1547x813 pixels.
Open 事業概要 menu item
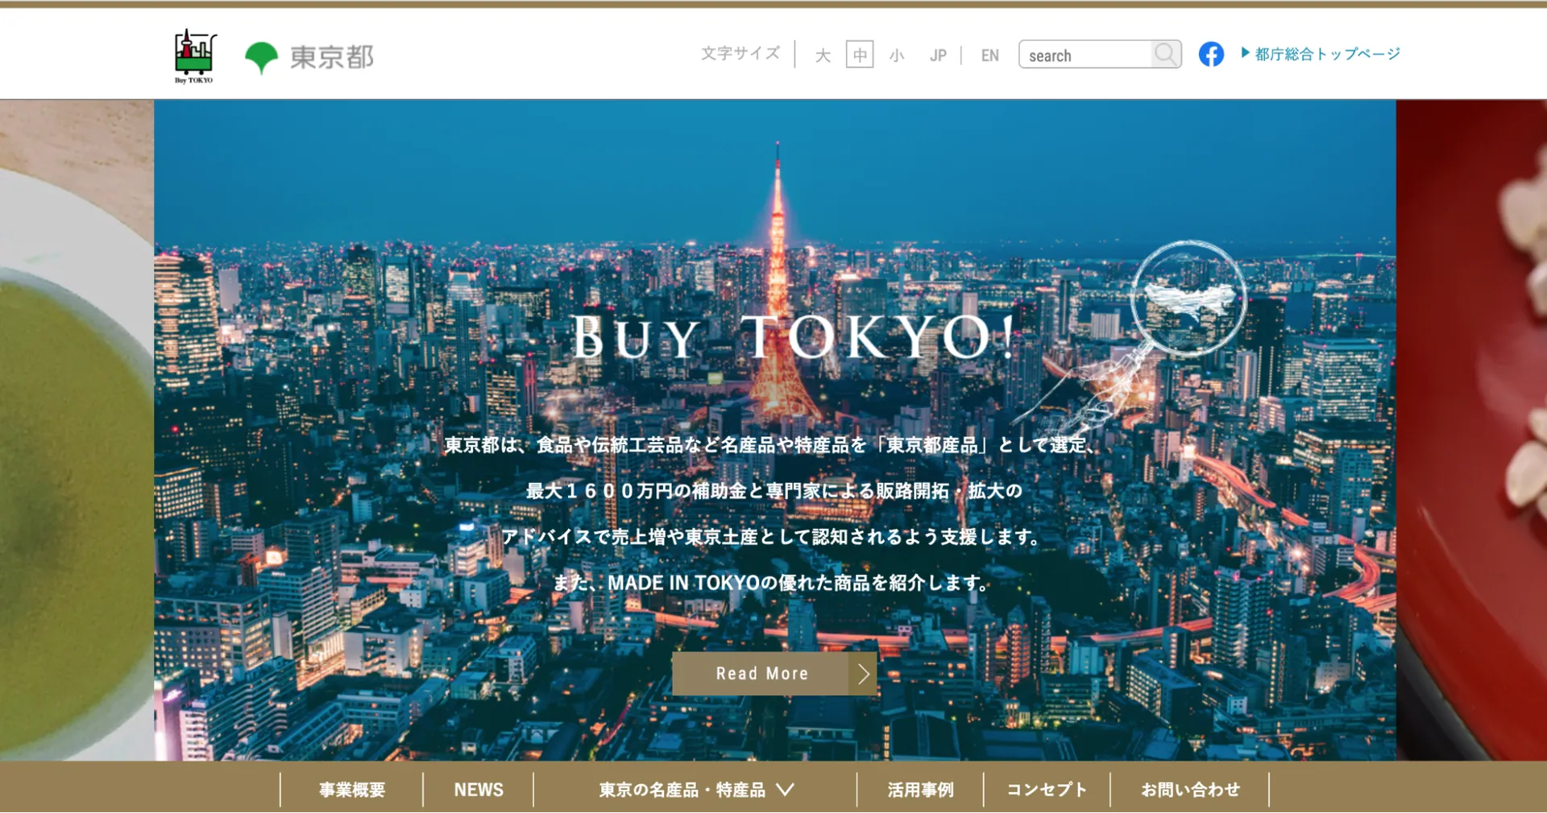pos(352,790)
